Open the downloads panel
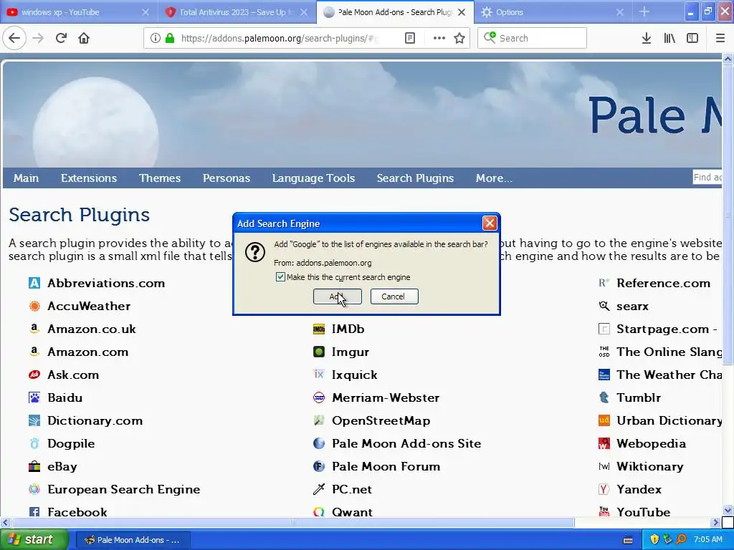Image resolution: width=734 pixels, height=550 pixels. (647, 38)
